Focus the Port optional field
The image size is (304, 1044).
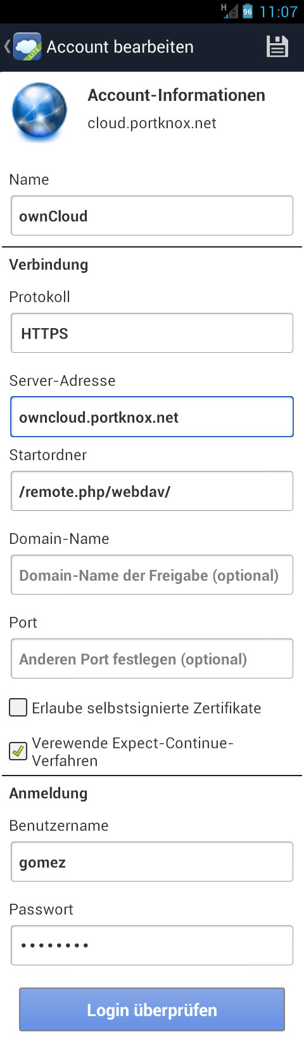click(152, 659)
